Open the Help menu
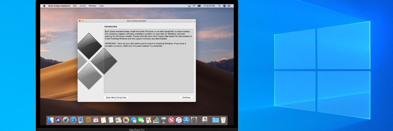Viewport: 393px width, 131px height. click(x=102, y=6)
